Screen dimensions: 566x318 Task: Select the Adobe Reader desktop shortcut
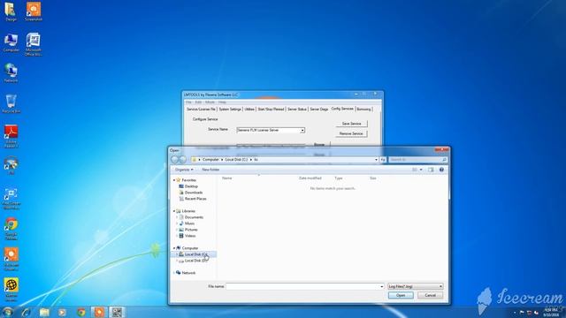pyautogui.click(x=11, y=136)
